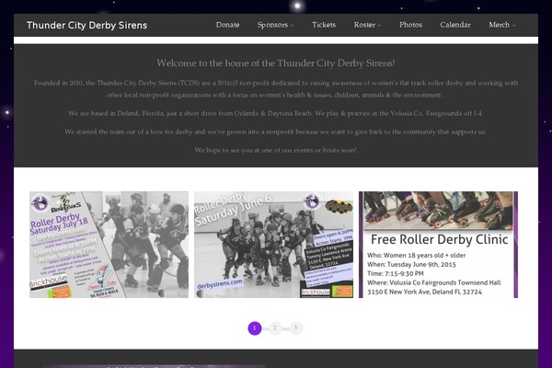Click 'We started the team' sentence

pyautogui.click(x=276, y=132)
